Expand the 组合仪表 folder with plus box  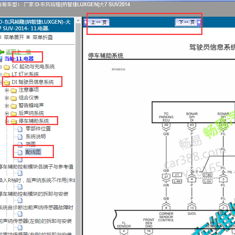pos(7,98)
